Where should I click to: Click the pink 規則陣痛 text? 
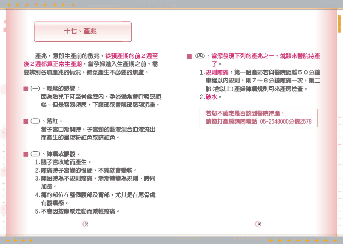coord(217,72)
